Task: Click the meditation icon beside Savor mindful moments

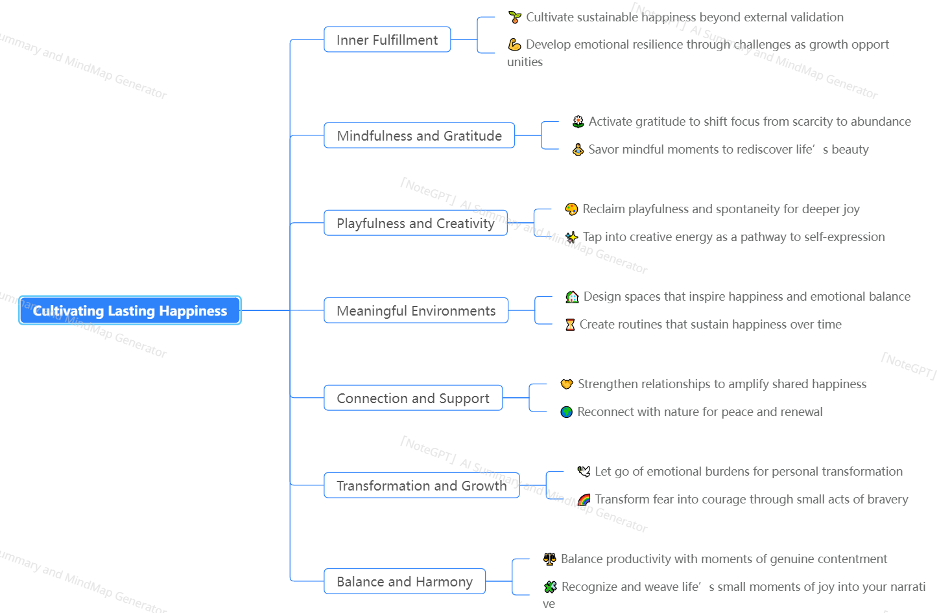Action: [x=578, y=150]
